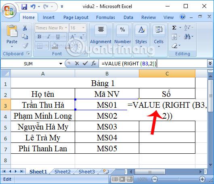Switch to the Home tab

pyautogui.click(x=29, y=17)
